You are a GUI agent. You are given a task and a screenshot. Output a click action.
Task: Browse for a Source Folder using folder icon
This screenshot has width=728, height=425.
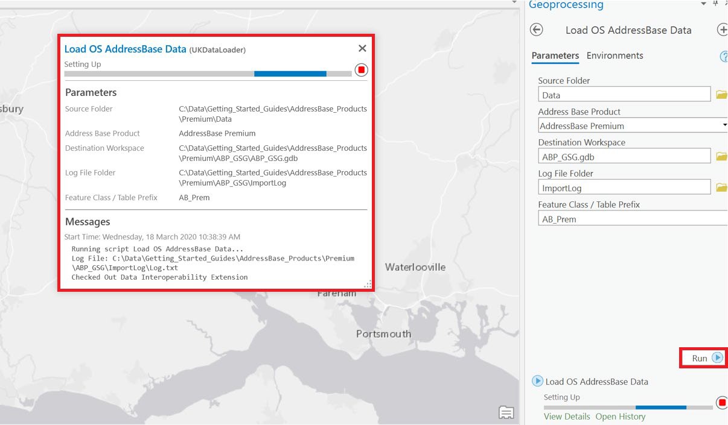(x=722, y=94)
